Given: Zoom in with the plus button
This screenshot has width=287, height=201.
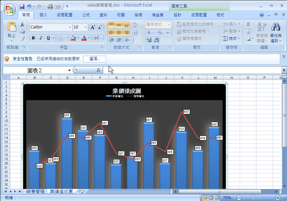Looking at the screenshot, I should coord(277,198).
